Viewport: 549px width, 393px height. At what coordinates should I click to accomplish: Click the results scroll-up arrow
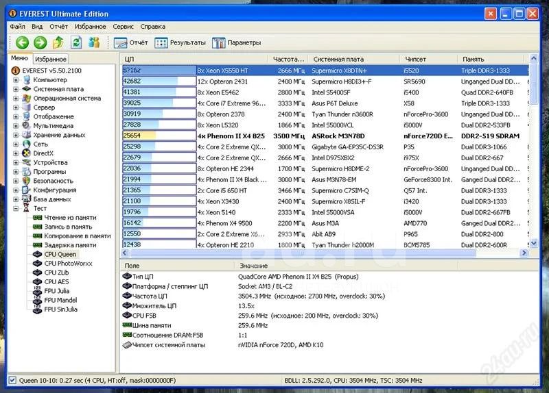click(x=534, y=58)
